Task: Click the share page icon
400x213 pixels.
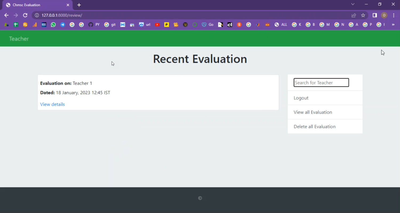Action: point(354,15)
